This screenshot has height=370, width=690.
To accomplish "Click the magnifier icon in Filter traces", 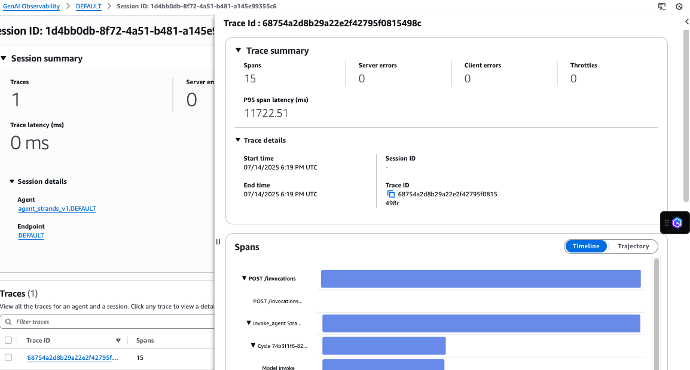I will tap(8, 322).
